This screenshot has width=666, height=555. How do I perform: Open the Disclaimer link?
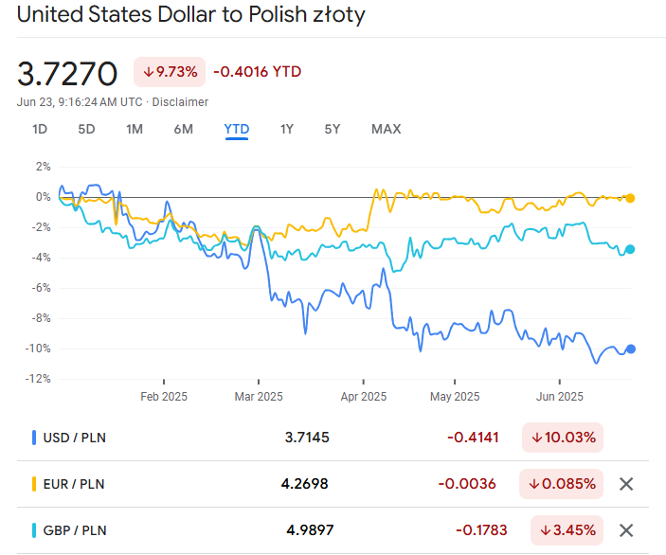(x=180, y=102)
